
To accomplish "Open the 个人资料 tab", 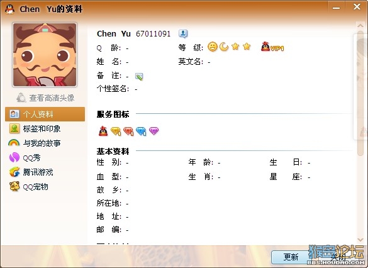I will coord(45,114).
